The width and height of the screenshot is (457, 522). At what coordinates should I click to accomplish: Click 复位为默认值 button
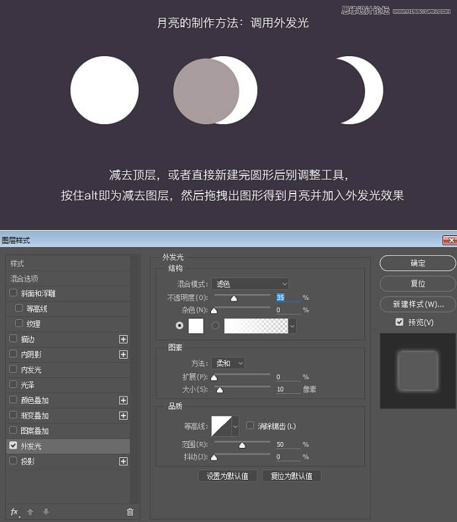tap(292, 476)
